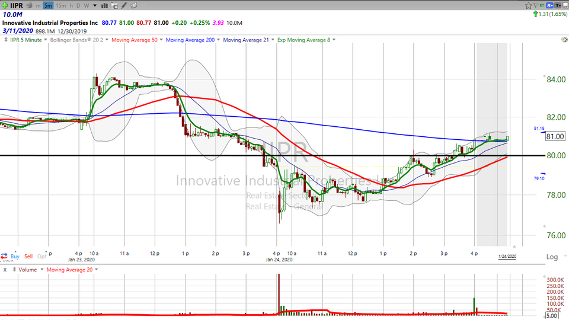Expand the Exp Moving Average 8 dropdown
Screen dimensions: 569x320
[x=334, y=40]
